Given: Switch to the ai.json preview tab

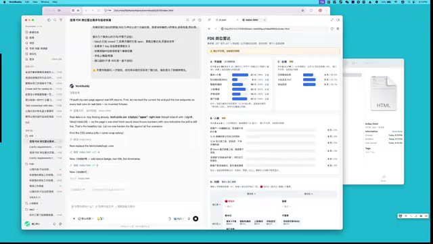Looking at the screenshot, I should (x=223, y=20).
